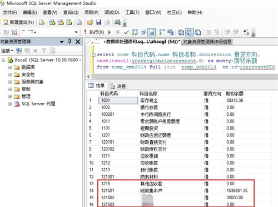Expand the 安全性 folder
Viewport: 278px width, 207px height.
[10, 75]
